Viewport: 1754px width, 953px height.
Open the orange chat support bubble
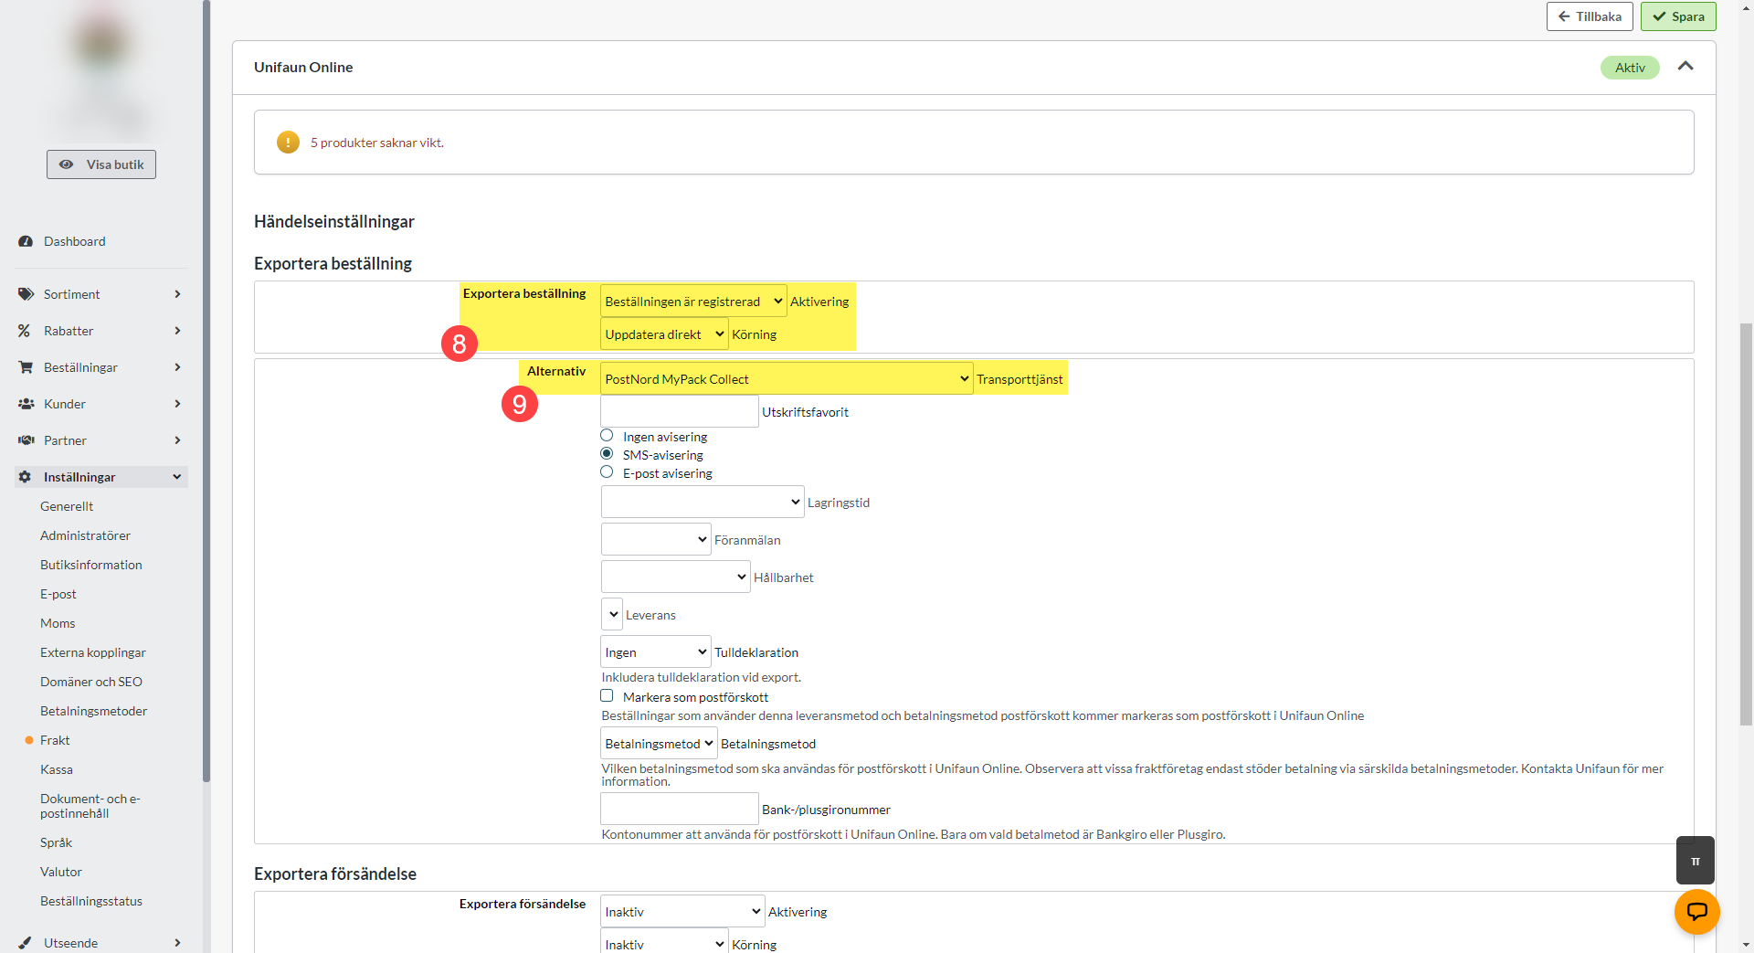(1696, 911)
